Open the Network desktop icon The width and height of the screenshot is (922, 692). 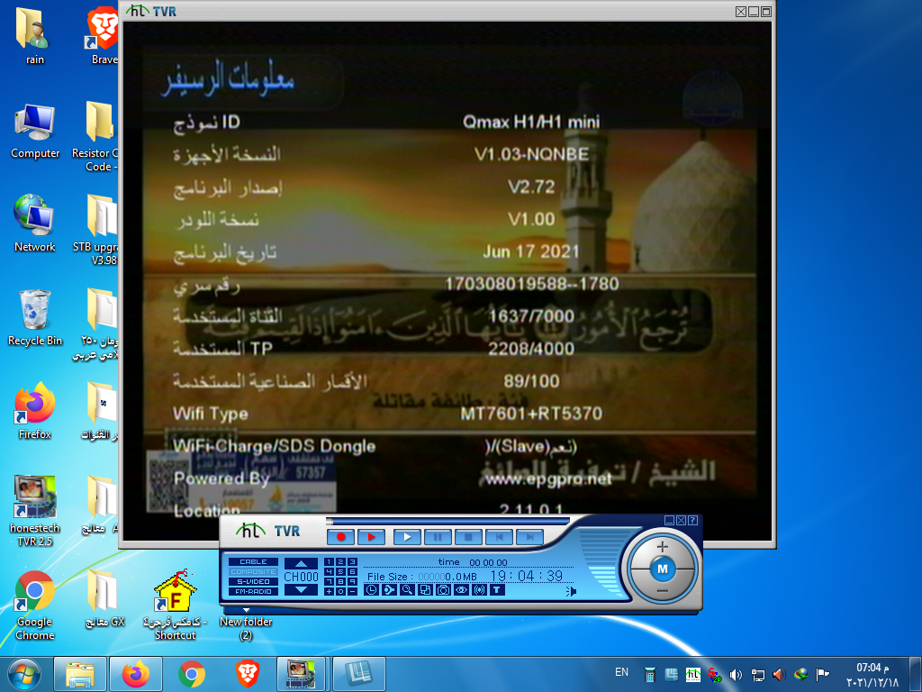pos(35,223)
